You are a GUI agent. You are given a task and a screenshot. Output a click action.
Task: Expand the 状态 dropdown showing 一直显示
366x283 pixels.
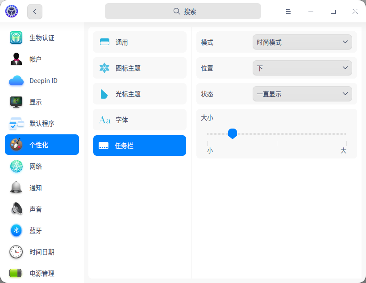302,94
